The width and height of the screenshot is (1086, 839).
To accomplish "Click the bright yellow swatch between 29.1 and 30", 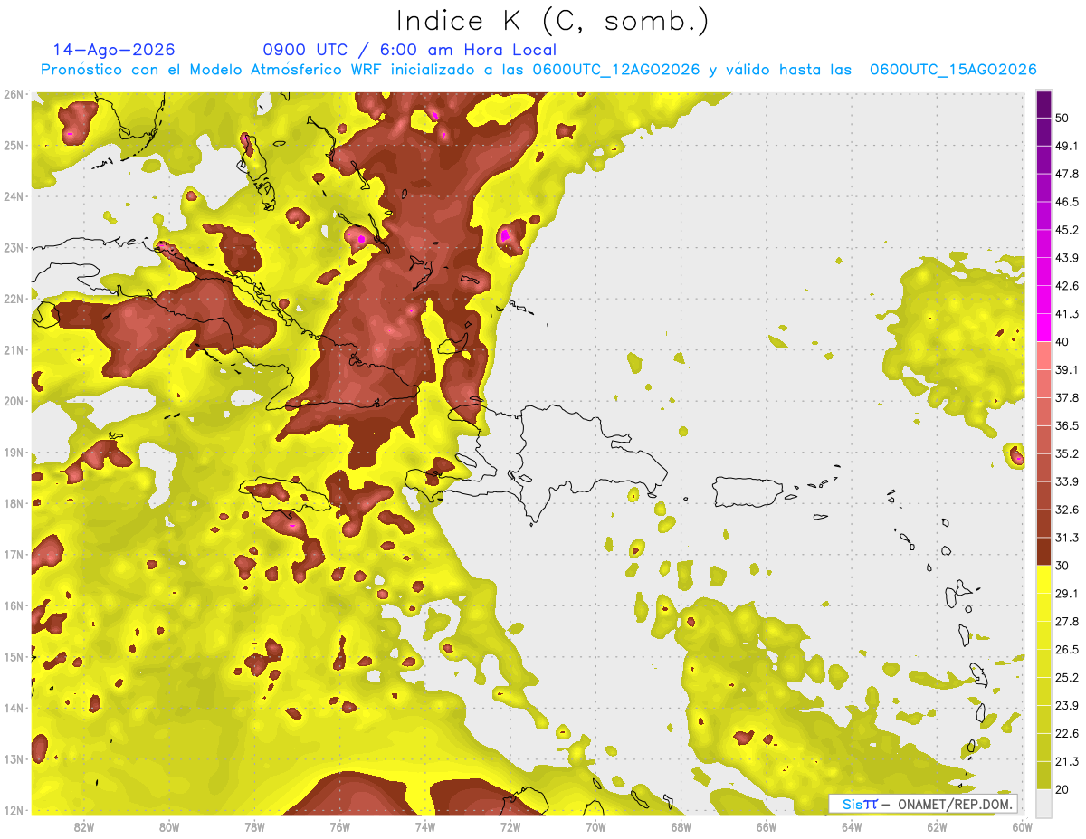I will 1043,579.
